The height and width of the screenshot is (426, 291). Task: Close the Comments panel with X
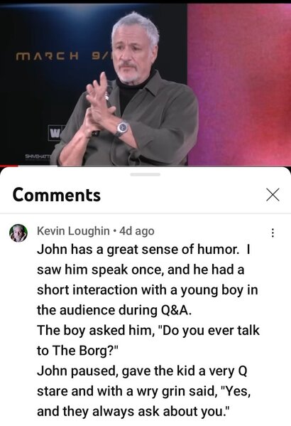273,195
